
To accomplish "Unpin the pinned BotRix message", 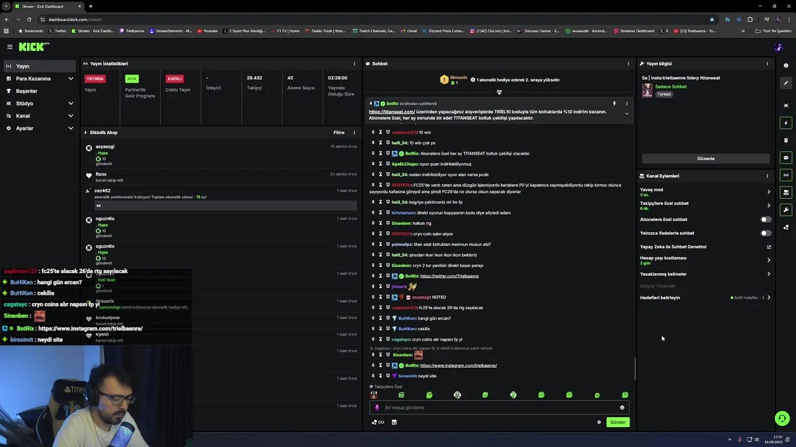I will pos(614,104).
